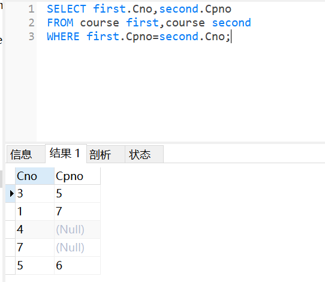Open the 信息 tab
The image size is (325, 282).
tap(26, 154)
